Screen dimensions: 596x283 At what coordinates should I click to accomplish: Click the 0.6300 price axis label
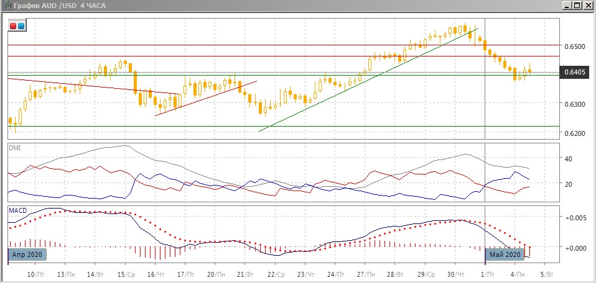click(x=575, y=104)
